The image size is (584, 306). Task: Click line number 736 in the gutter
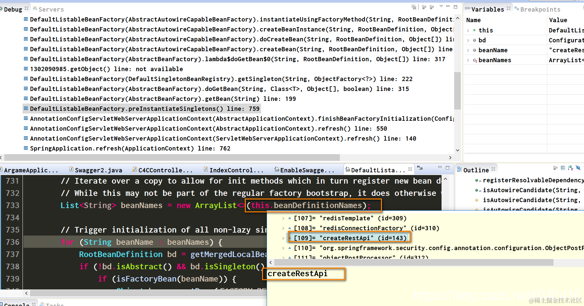[x=12, y=242]
